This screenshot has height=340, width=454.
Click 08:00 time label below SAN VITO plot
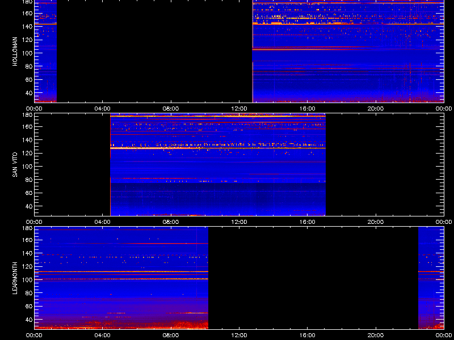[171, 222]
